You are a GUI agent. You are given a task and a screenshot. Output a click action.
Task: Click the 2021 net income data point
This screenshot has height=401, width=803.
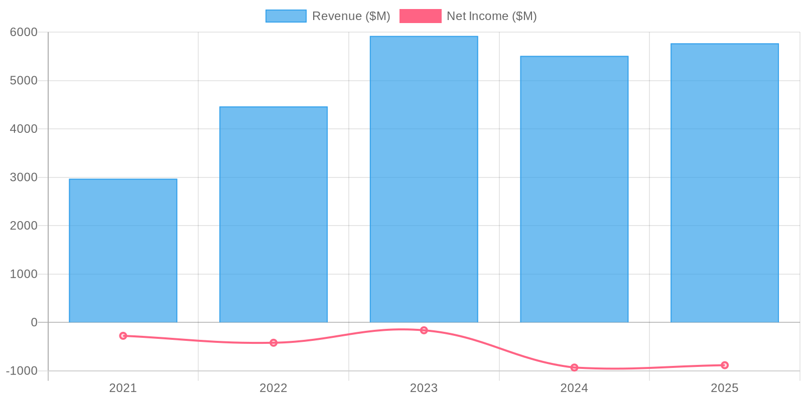tap(123, 336)
